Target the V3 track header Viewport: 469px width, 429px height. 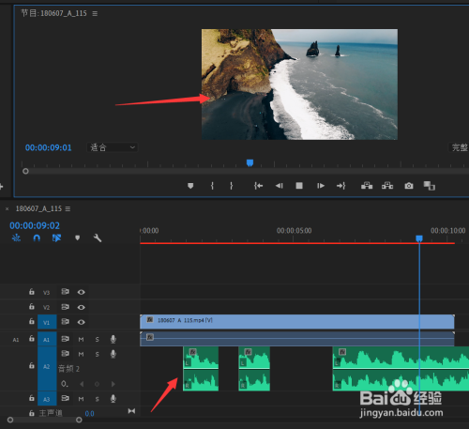pos(46,293)
